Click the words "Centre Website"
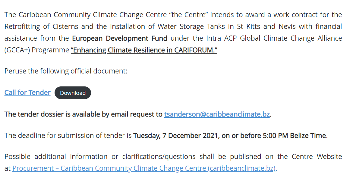Screen dimensions: 353x184 (317, 157)
